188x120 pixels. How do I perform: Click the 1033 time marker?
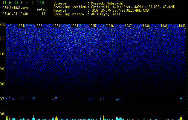56,26
